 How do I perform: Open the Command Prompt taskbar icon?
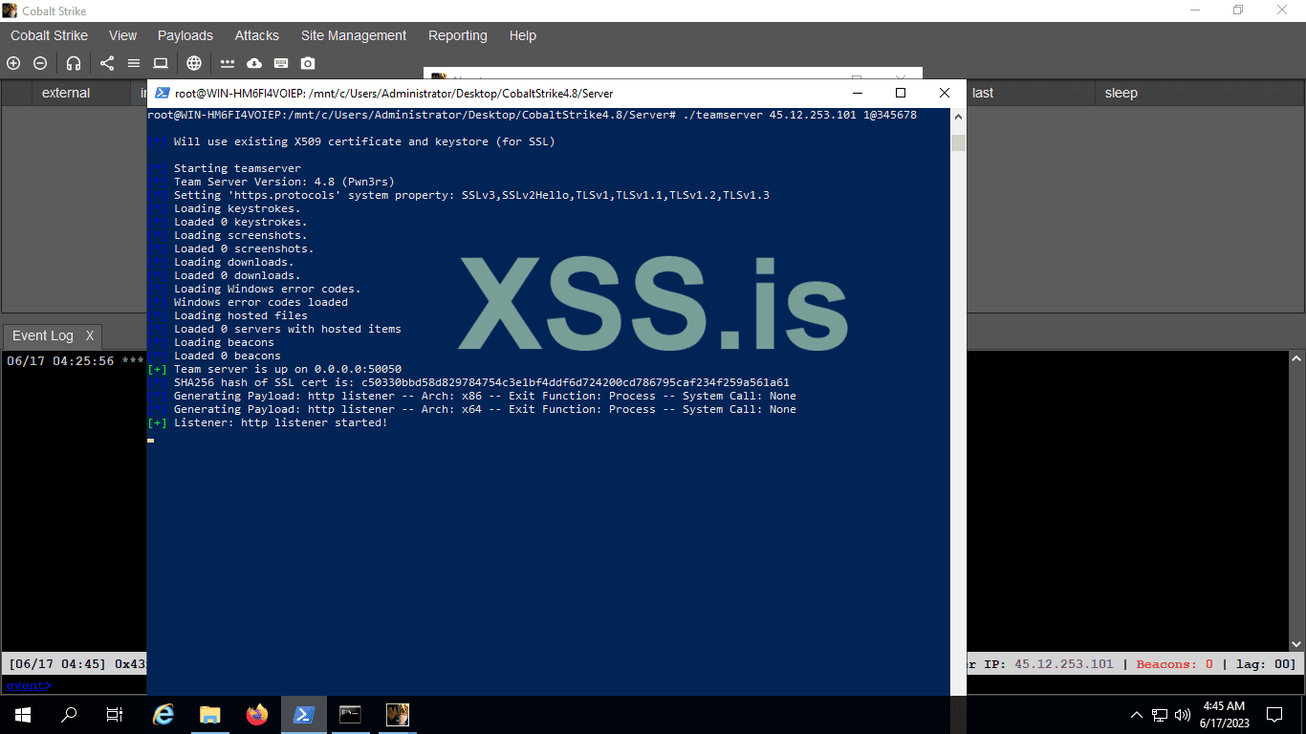351,715
